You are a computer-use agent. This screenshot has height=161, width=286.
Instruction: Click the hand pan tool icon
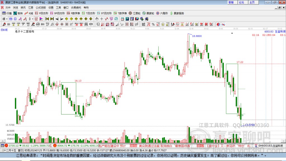[97, 19]
